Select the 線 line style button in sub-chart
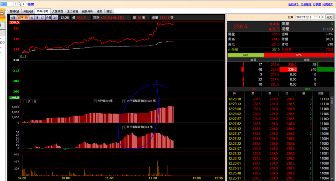 point(29,101)
